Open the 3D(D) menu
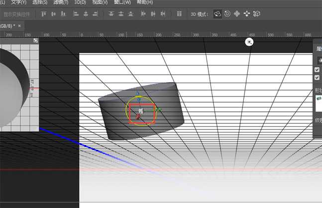 point(80,2)
